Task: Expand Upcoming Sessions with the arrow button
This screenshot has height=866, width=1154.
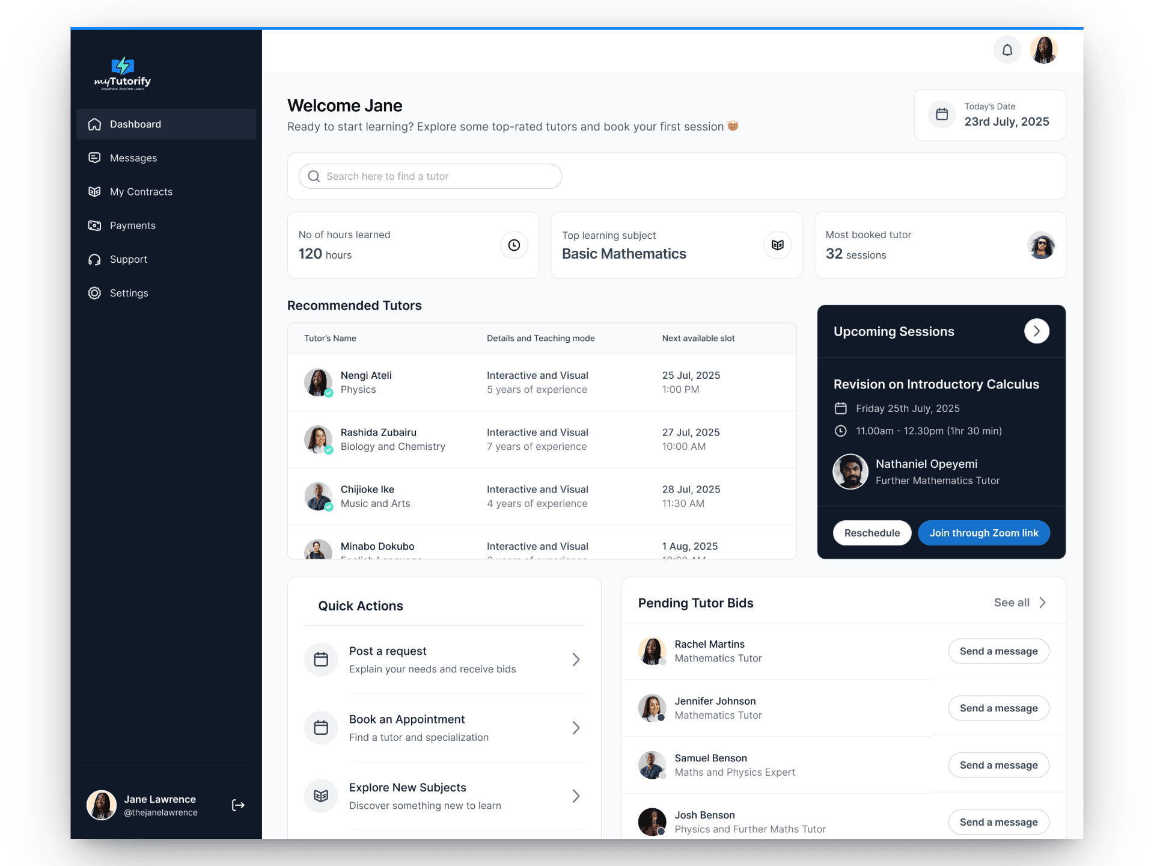Action: click(1036, 331)
